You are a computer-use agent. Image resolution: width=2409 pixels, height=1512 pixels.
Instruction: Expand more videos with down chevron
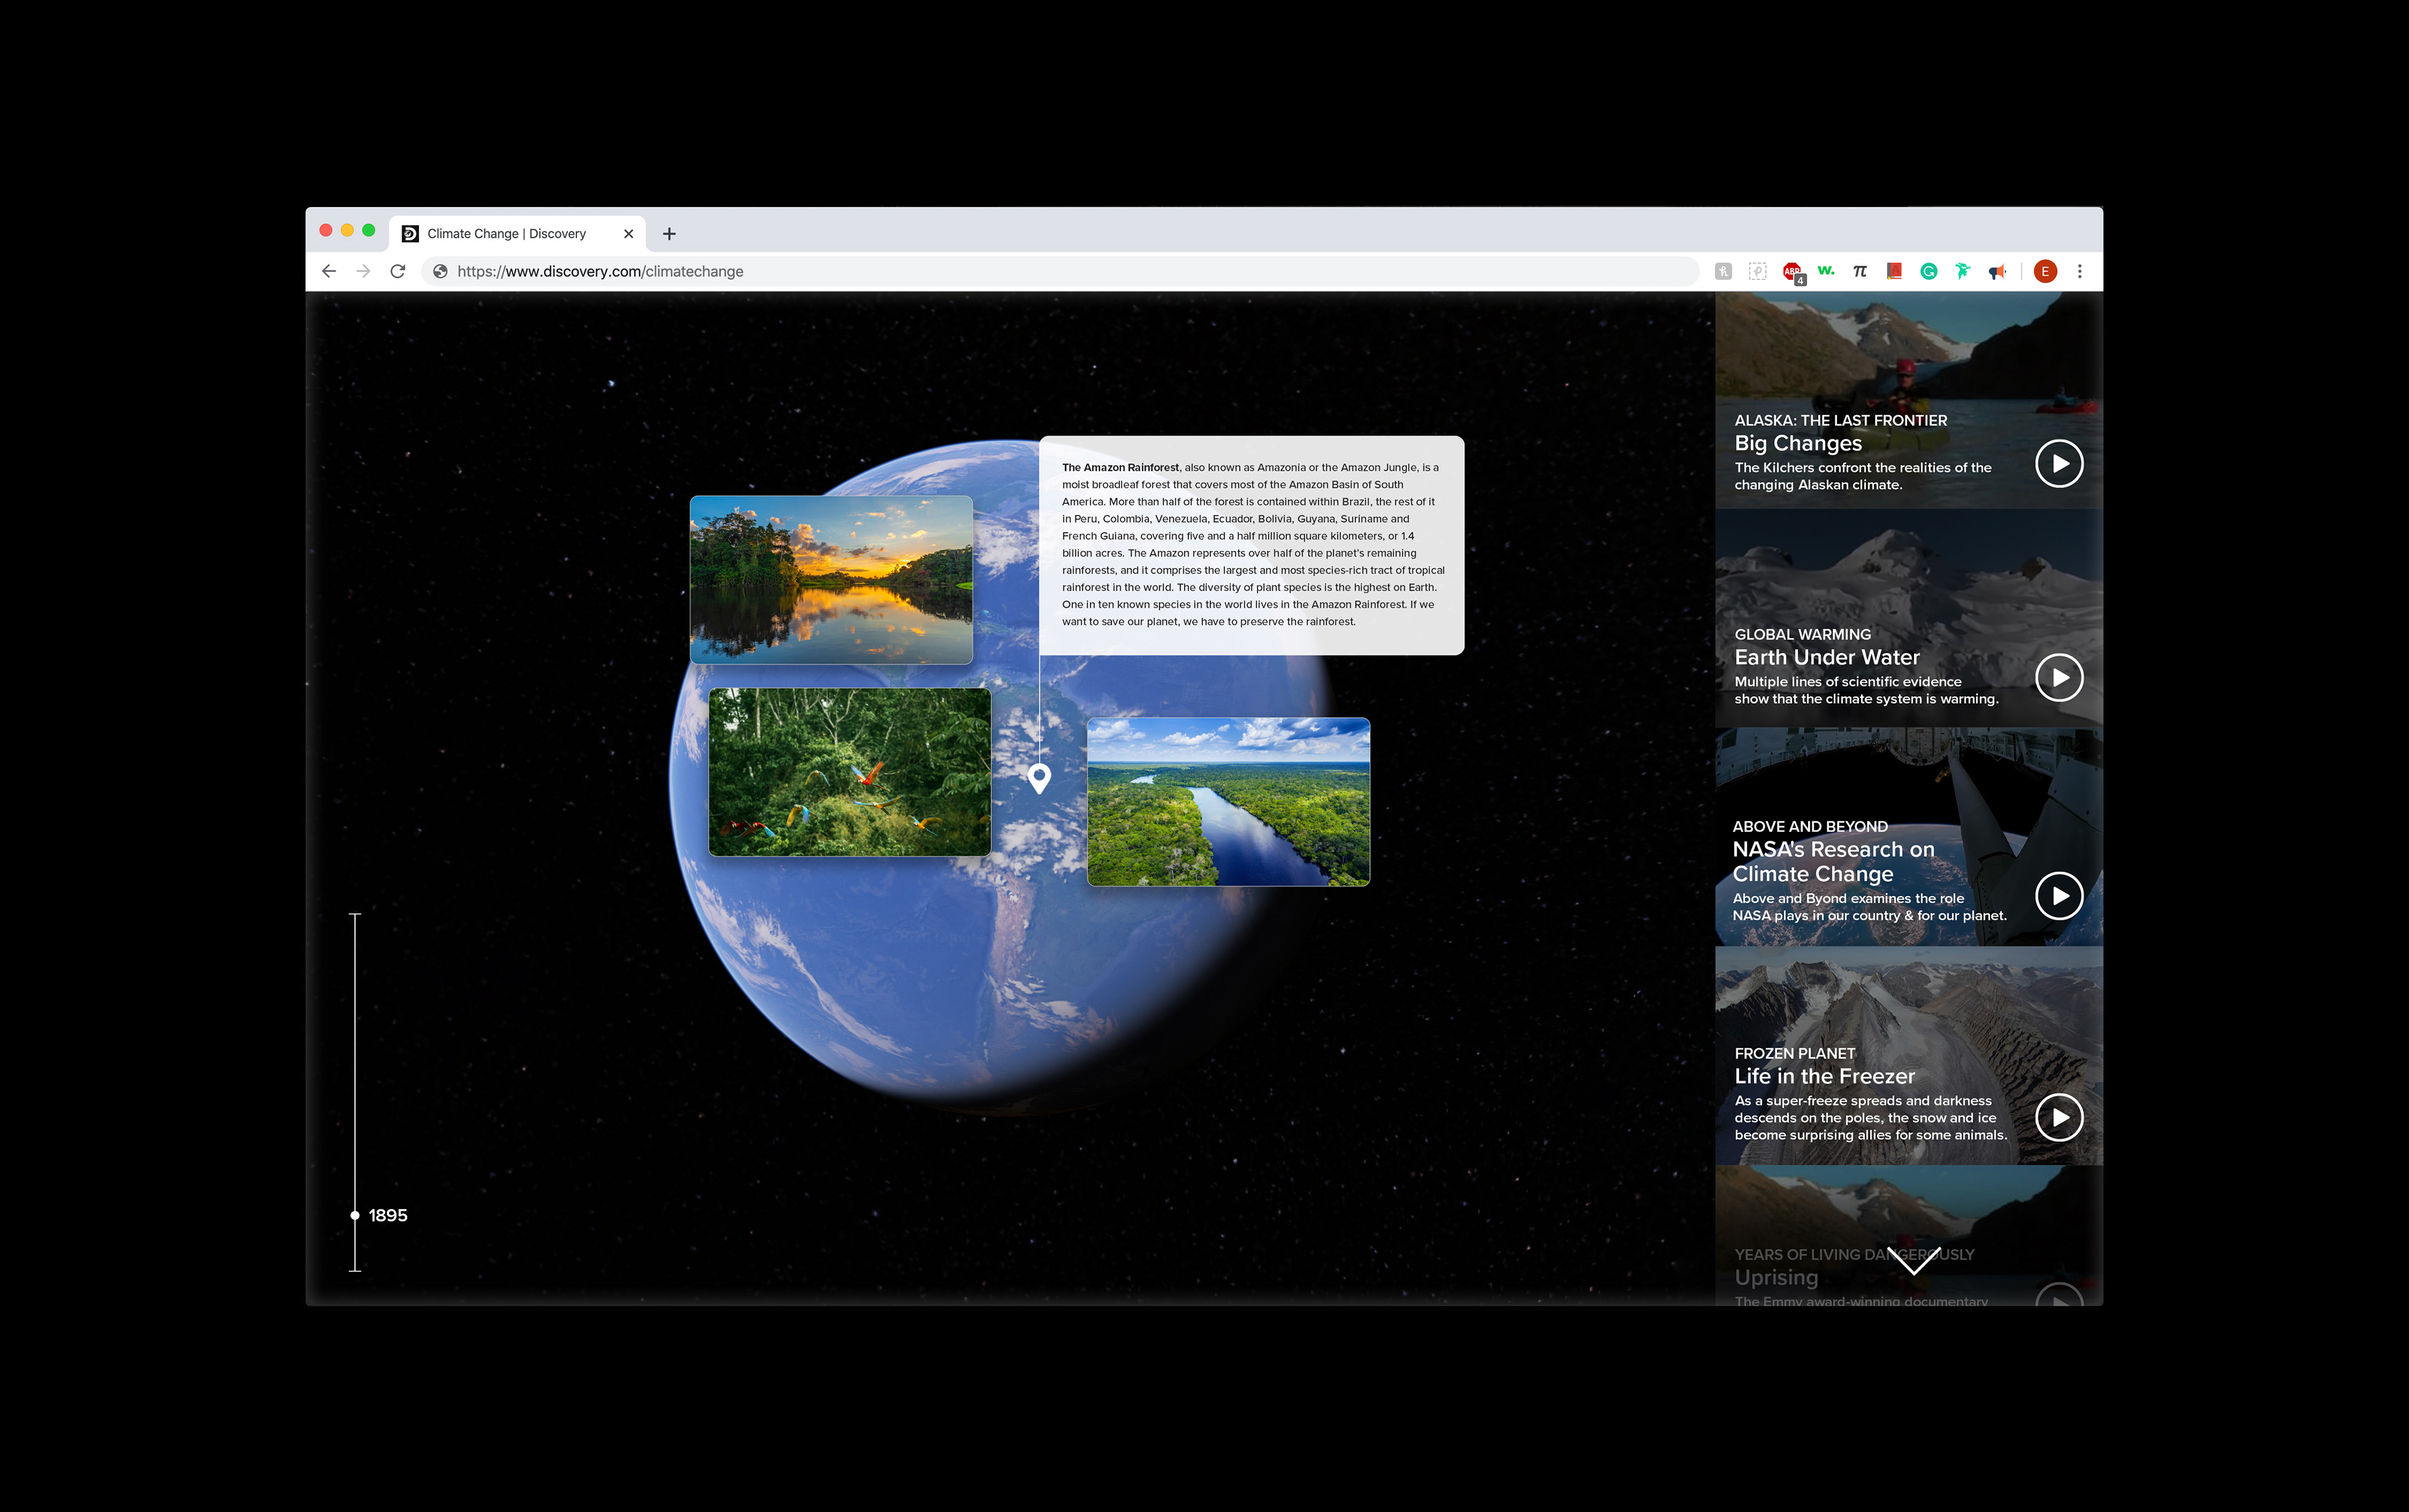1913,1261
